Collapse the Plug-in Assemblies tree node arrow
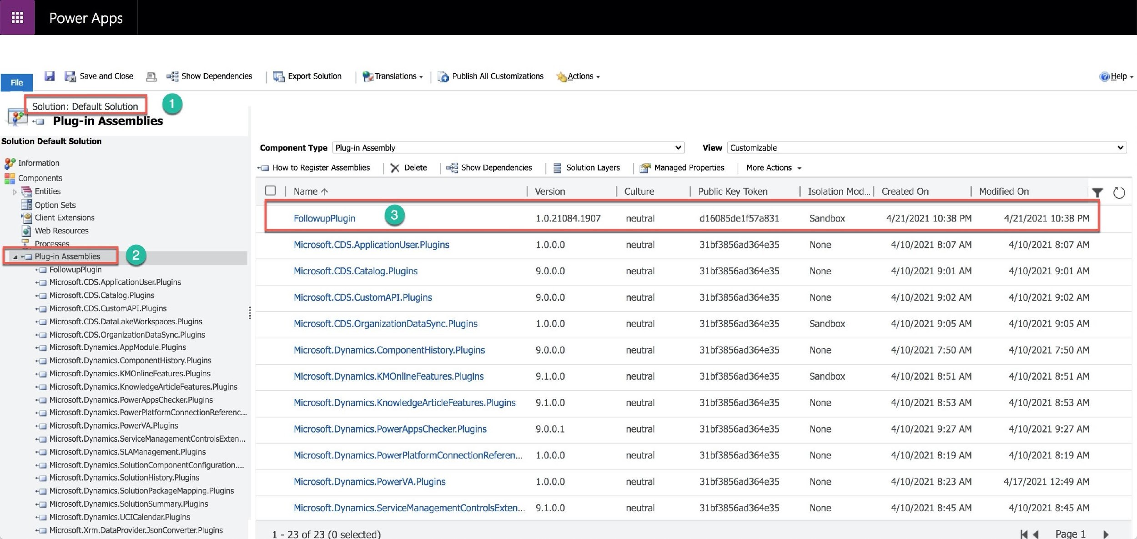This screenshot has height=539, width=1137. (15, 257)
